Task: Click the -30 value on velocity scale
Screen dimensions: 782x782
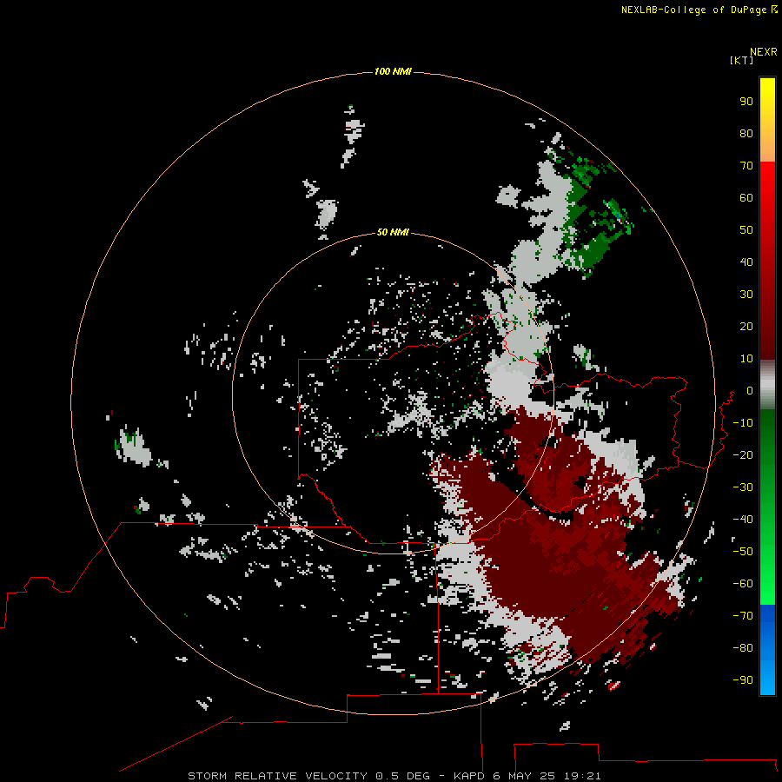Action: [743, 487]
